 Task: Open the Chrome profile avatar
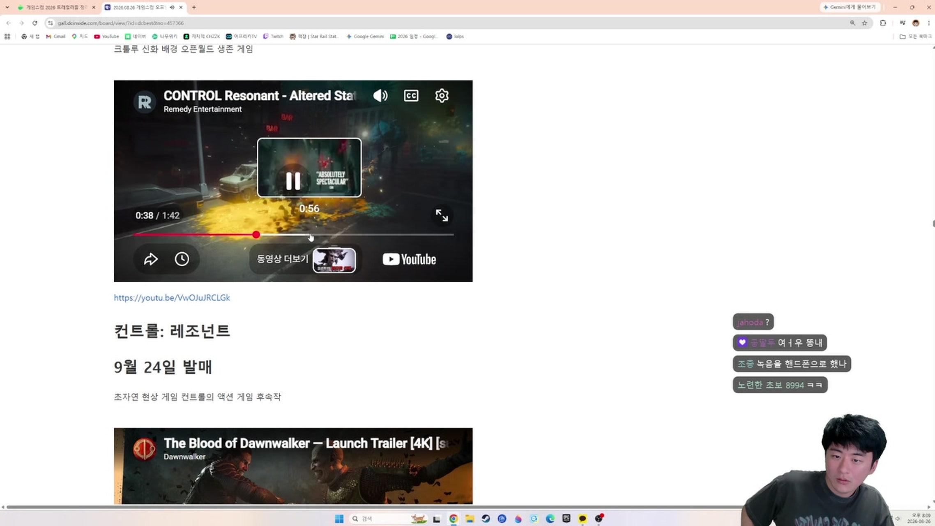click(x=916, y=23)
